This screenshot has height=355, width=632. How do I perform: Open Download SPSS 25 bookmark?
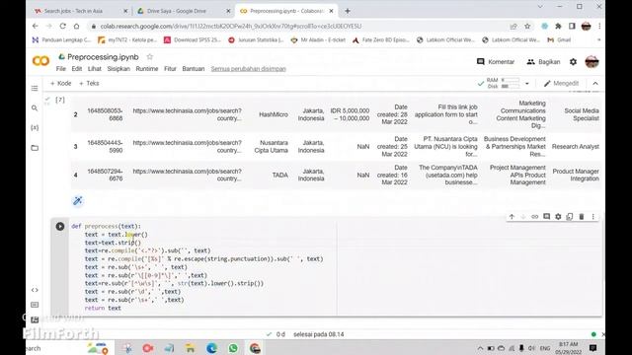coord(193,39)
